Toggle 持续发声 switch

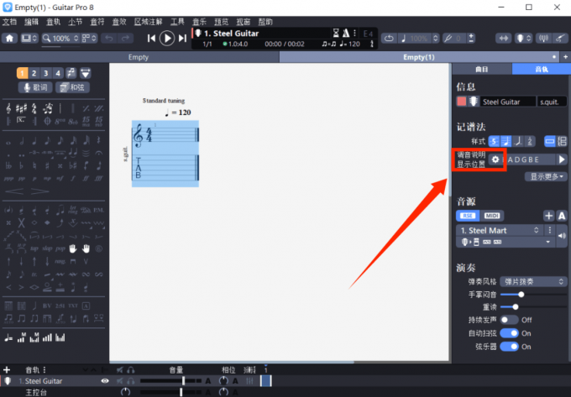tap(509, 320)
